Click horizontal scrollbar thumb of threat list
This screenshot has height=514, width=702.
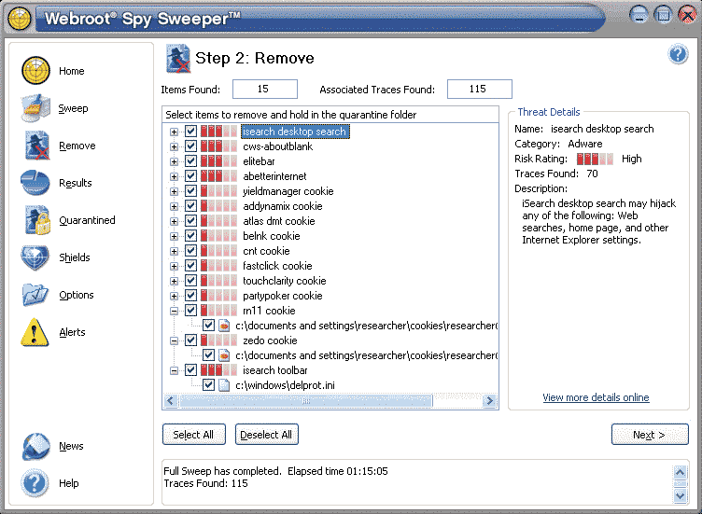tap(306, 401)
